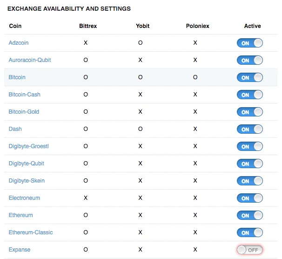
Task: Disable Digibyte-Skein active toggle
Action: pos(249,181)
